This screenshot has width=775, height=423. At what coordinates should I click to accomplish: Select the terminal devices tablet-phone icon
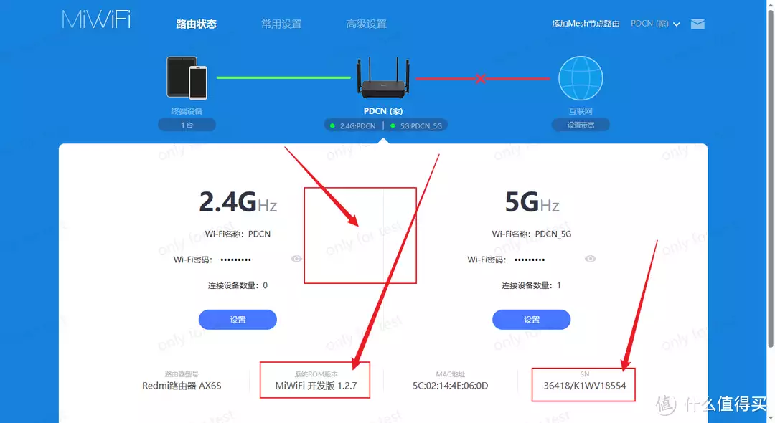pos(187,78)
